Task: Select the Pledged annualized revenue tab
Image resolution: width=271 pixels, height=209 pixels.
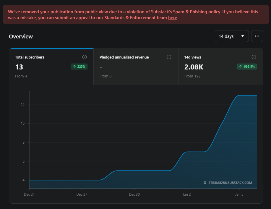Action: (x=136, y=67)
